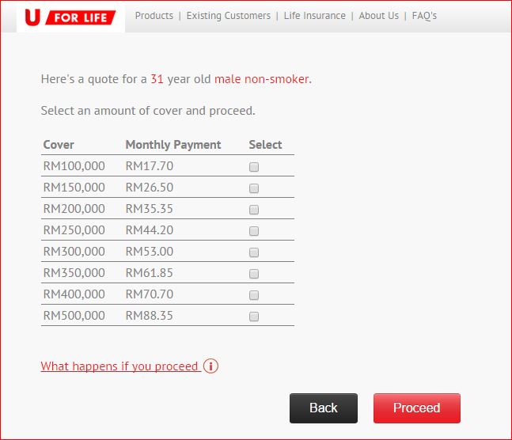Click the RM100,000 cover amount

click(74, 166)
